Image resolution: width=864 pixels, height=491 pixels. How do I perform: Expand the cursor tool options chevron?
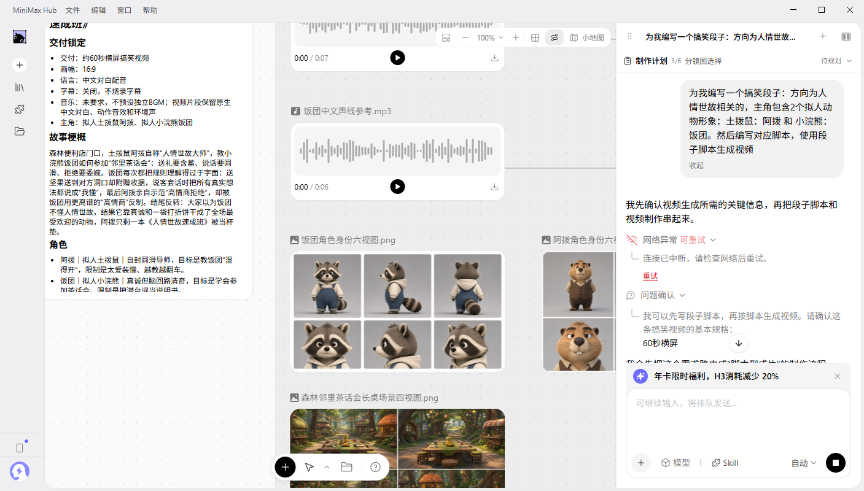(327, 467)
